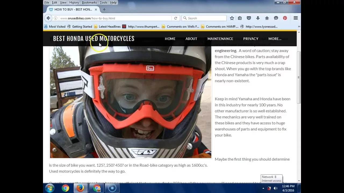The height and width of the screenshot is (193, 344).
Task: Click Best Honda Used Motorcycles site title
Action: (94, 39)
